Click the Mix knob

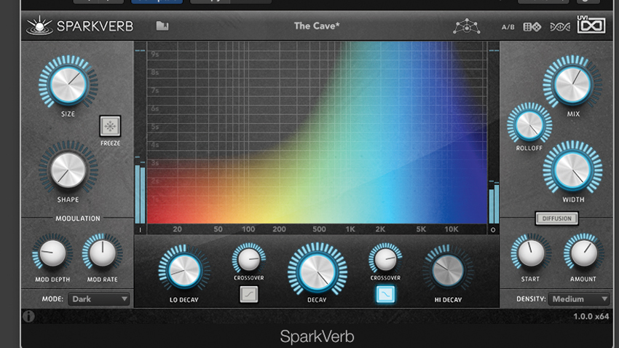[x=572, y=83]
